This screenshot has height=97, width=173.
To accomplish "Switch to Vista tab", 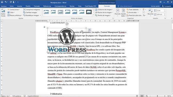I will [x=80, y=6].
